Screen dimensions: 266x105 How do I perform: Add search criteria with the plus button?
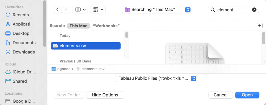click(x=260, y=26)
